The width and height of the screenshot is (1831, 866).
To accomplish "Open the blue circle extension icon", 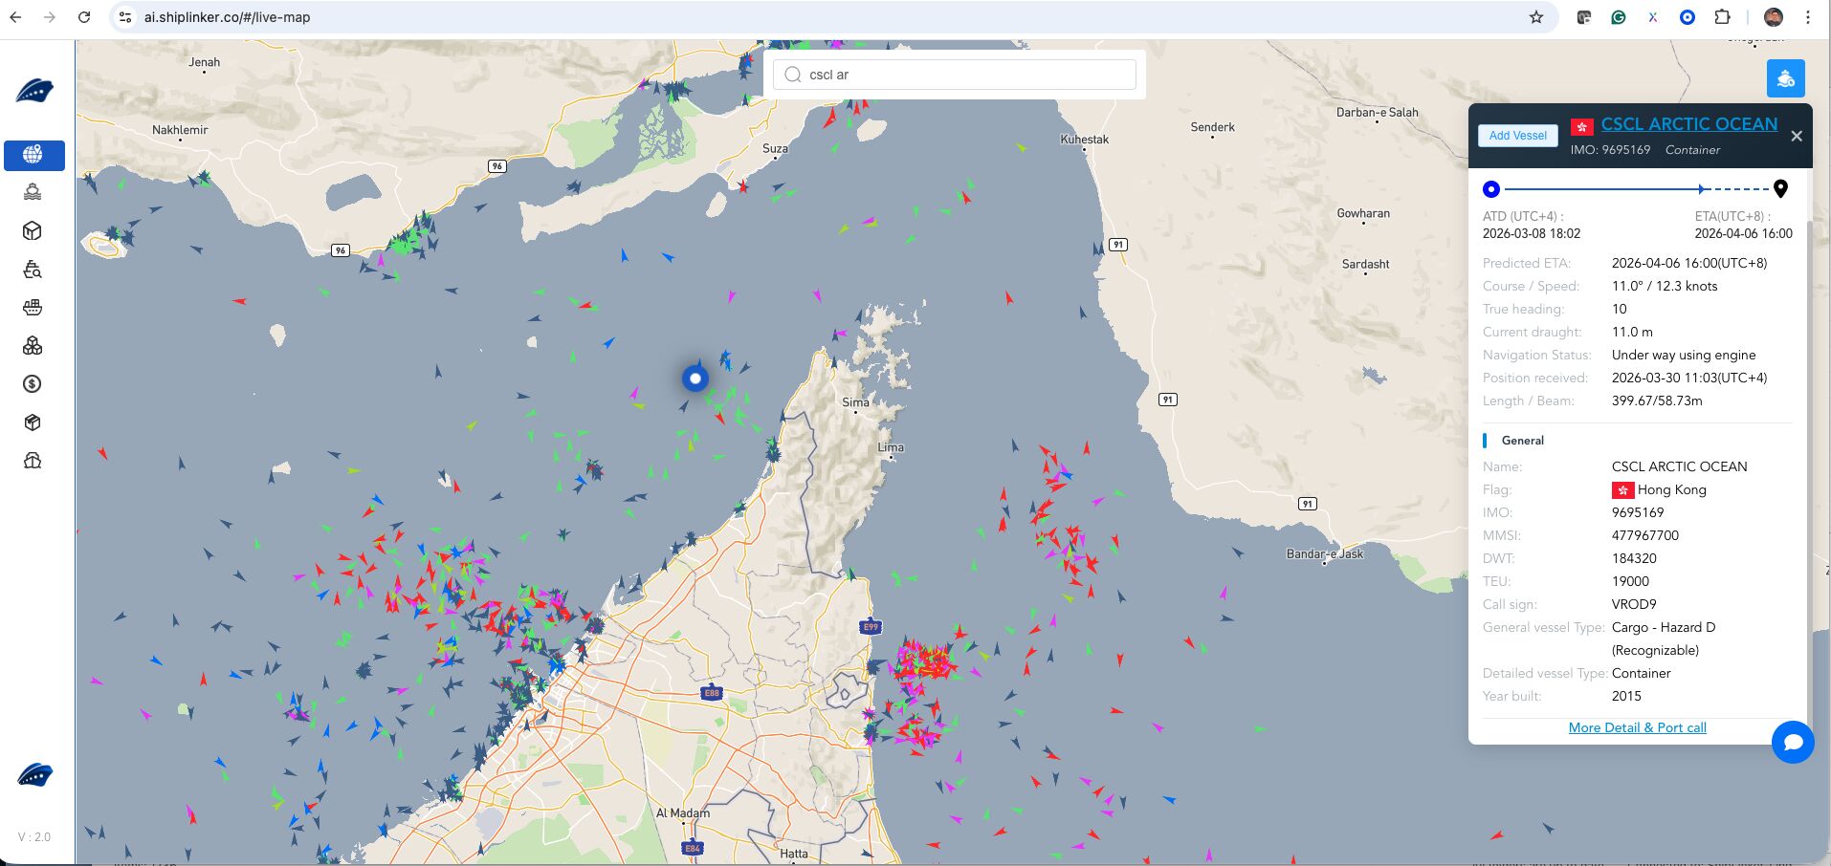I will point(1688,17).
